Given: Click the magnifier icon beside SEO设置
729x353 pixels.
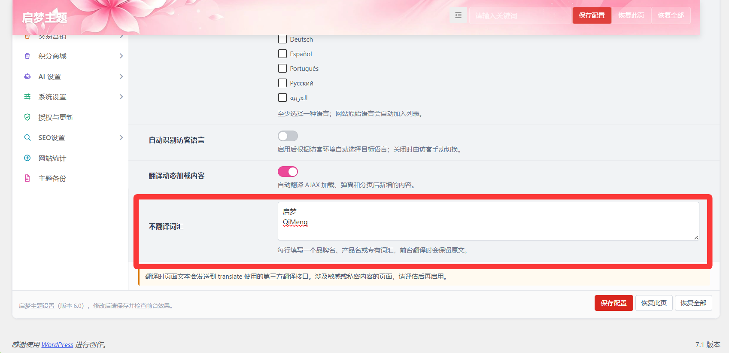Looking at the screenshot, I should [27, 137].
